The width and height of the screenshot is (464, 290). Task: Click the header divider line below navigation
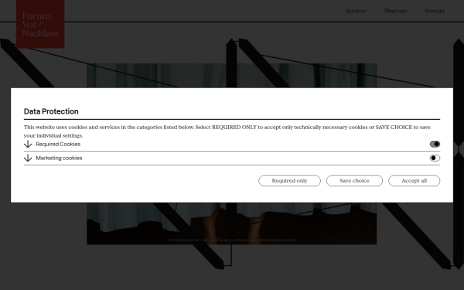(x=232, y=22)
